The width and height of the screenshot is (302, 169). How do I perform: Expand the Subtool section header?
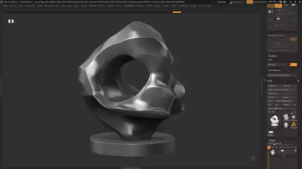click(x=272, y=140)
